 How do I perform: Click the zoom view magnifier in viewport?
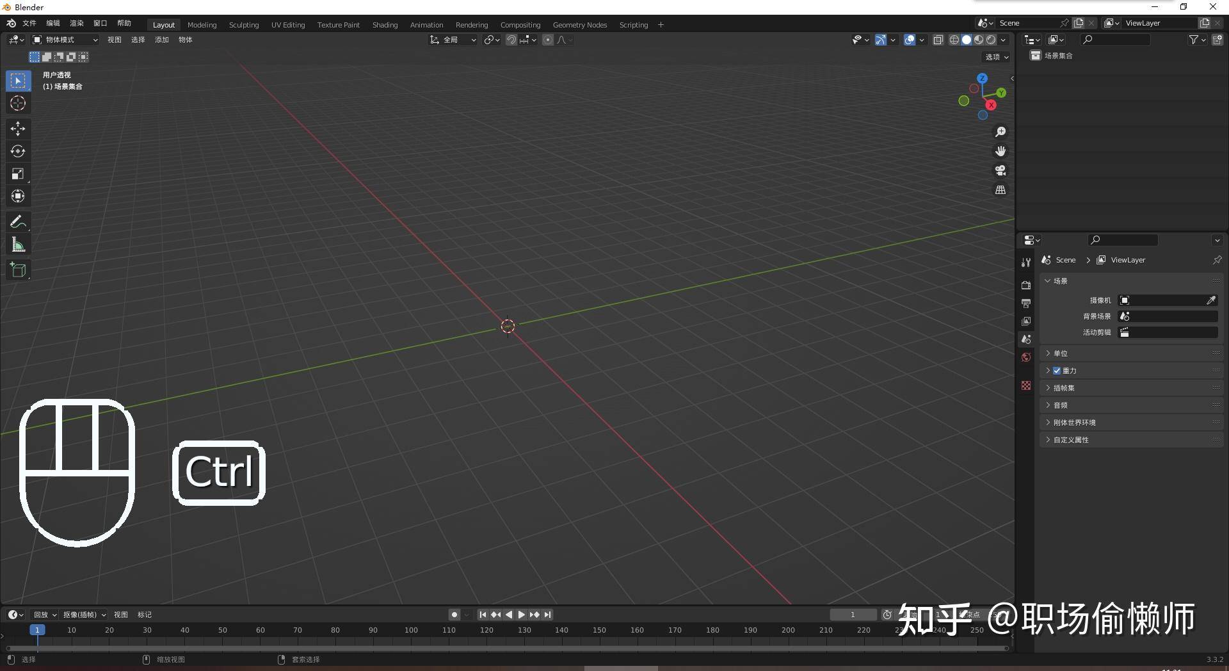click(x=1000, y=132)
